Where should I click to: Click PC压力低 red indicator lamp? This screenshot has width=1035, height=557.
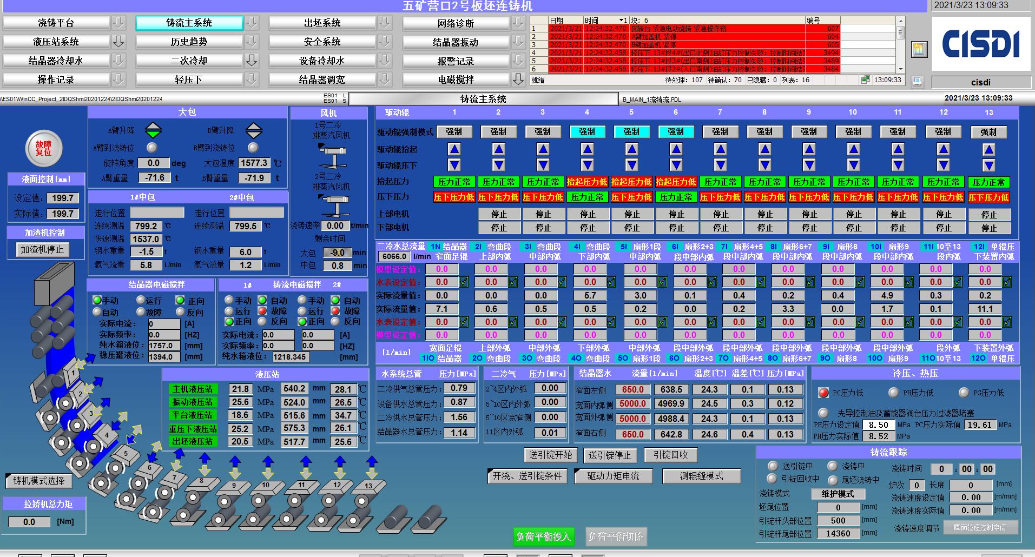pos(823,393)
